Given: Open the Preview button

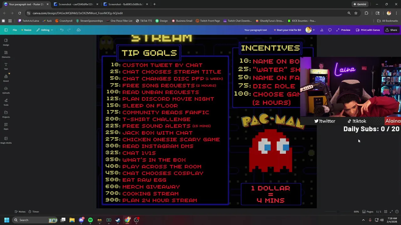Looking at the screenshot, I should [343, 30].
